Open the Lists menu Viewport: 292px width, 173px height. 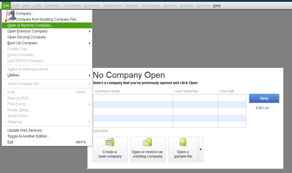(x=37, y=6)
